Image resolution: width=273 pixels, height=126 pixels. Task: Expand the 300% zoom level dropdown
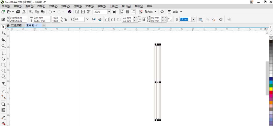(x=109, y=12)
